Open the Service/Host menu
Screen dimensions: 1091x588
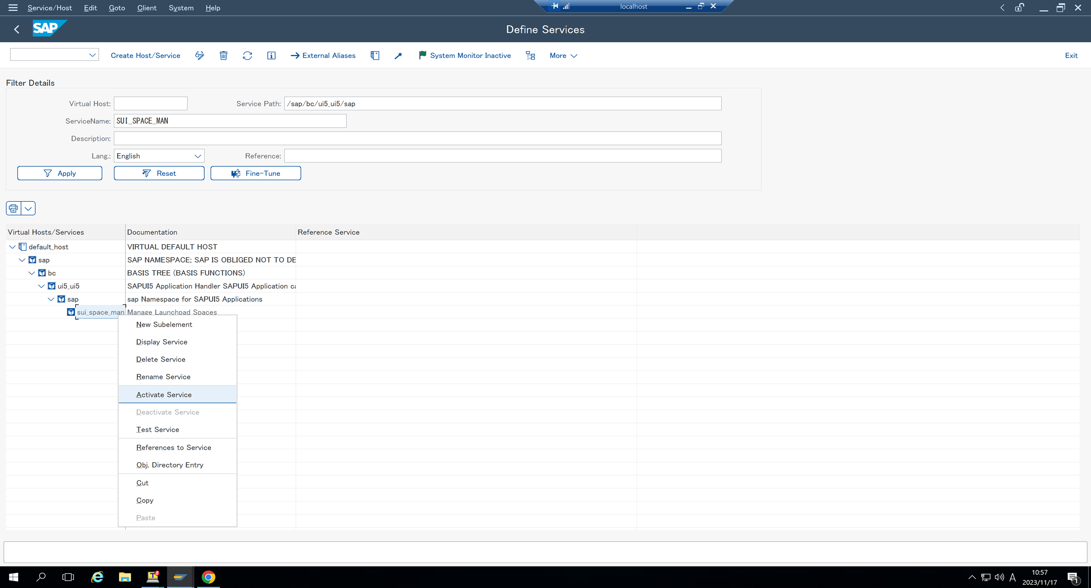(50, 7)
